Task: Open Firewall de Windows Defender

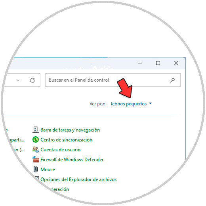Action: click(x=72, y=160)
